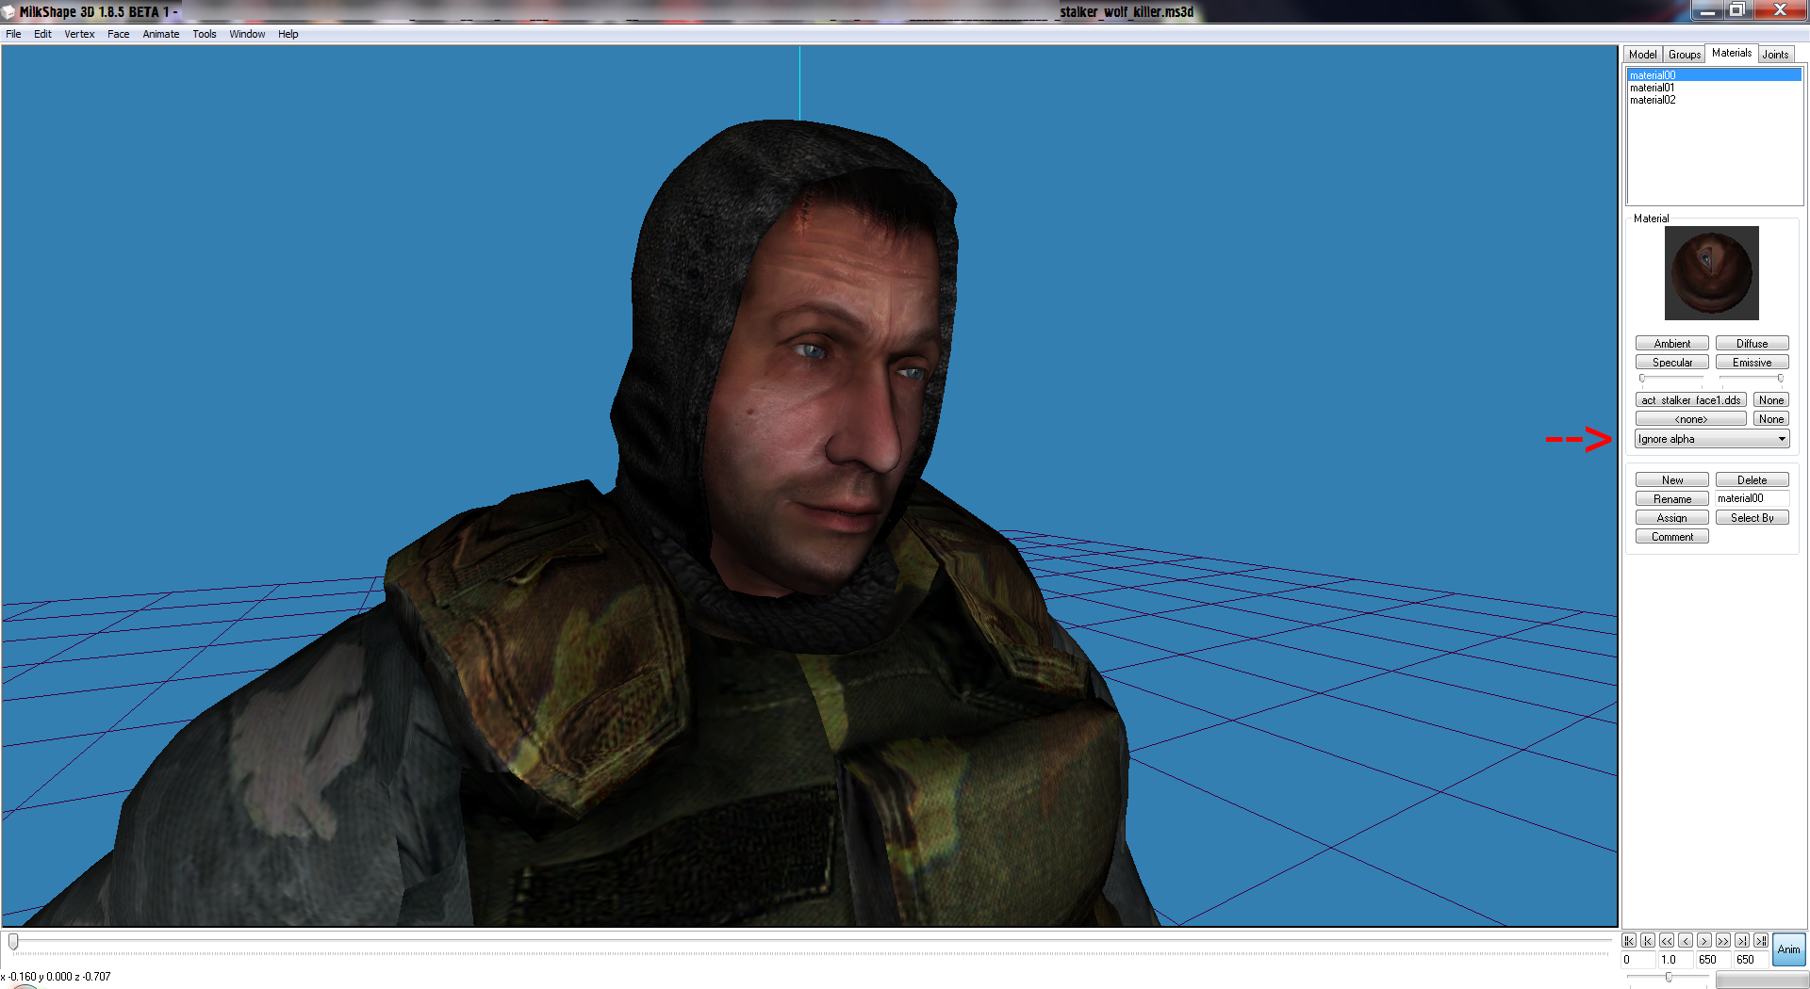Switch to the Materials tab
The height and width of the screenshot is (989, 1810).
(1732, 53)
